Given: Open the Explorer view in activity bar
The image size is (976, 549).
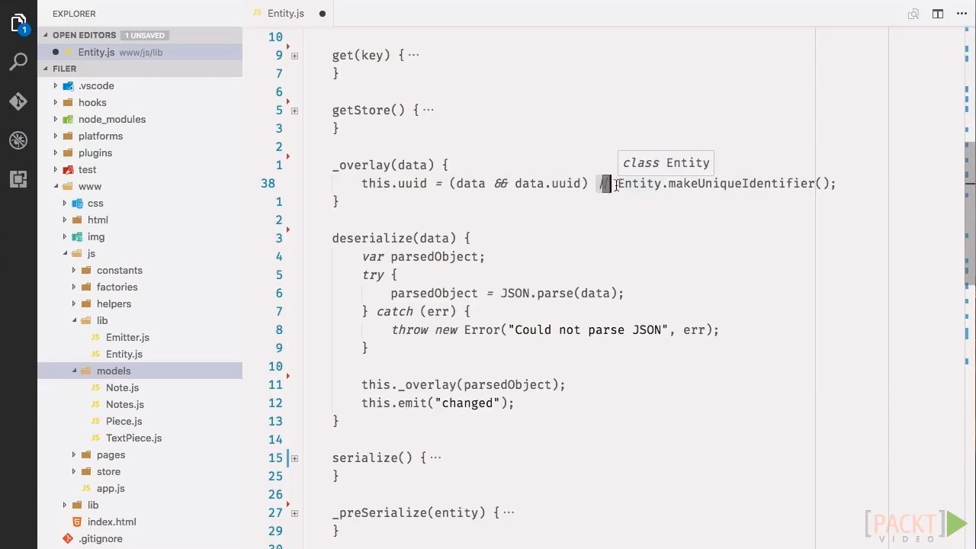Looking at the screenshot, I should 18,23.
